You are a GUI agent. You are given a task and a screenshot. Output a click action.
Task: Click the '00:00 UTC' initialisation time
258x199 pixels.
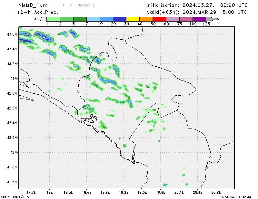click(234, 5)
